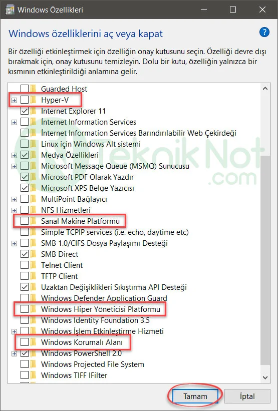Click the scrollbar down arrow
Screen dimensions: 278x411
point(265,377)
